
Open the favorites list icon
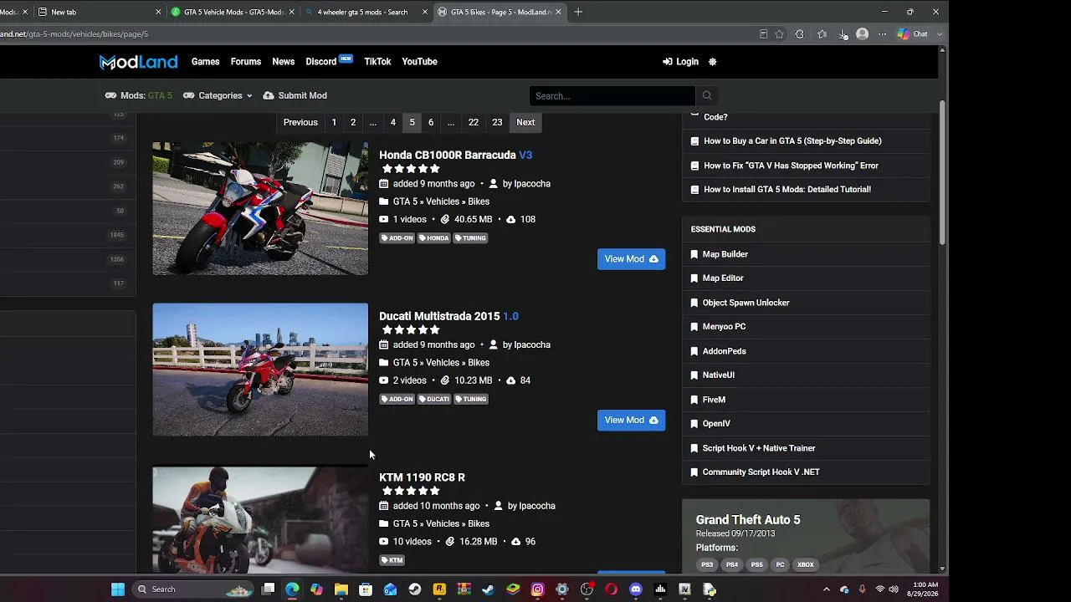click(x=822, y=34)
